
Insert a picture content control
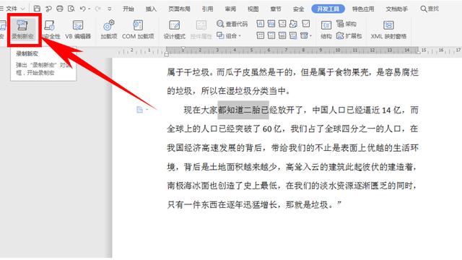click(282, 24)
